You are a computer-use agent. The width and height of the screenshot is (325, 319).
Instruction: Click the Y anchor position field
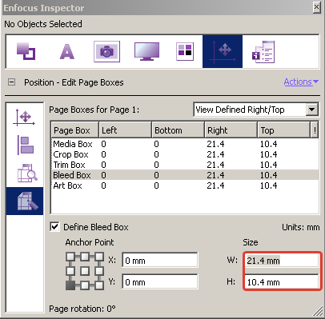point(160,282)
